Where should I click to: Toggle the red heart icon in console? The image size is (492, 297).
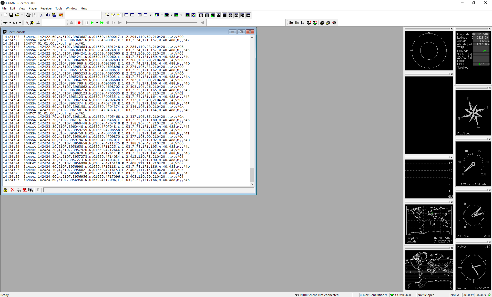coord(25,190)
